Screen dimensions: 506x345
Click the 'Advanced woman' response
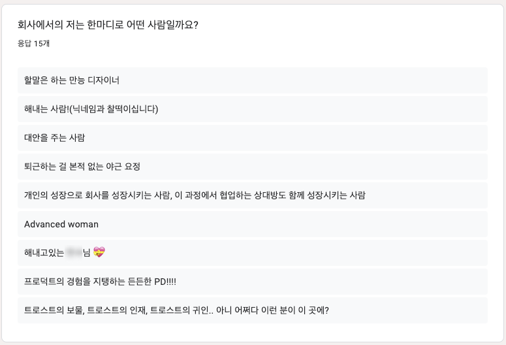(x=253, y=224)
